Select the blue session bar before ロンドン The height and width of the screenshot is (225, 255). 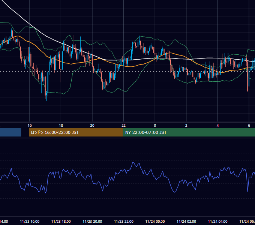pyautogui.click(x=10, y=132)
